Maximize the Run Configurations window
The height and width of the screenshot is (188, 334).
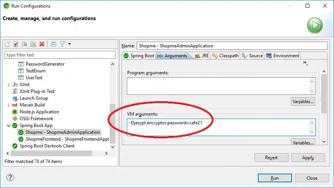[x=307, y=6]
